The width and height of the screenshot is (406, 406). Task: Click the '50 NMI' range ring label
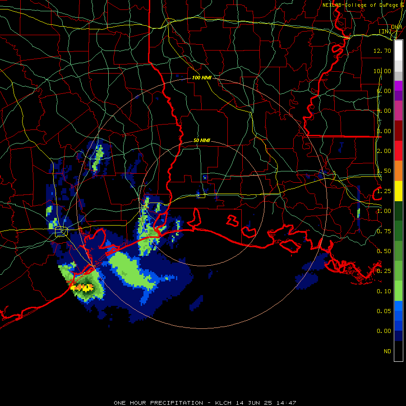(202, 141)
